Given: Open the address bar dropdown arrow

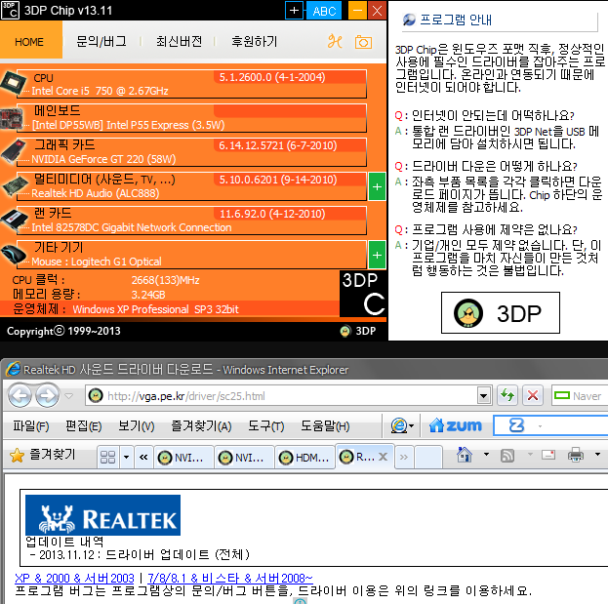Looking at the screenshot, I should (483, 396).
